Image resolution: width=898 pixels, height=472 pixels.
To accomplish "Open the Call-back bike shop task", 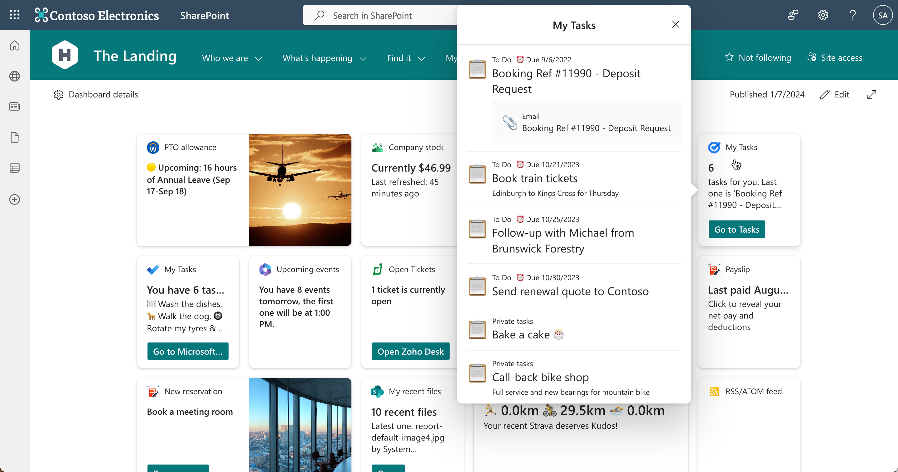I will pyautogui.click(x=574, y=377).
